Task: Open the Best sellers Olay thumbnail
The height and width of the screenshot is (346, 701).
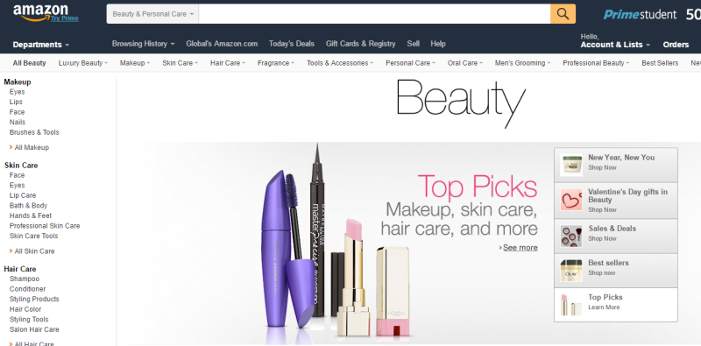Action: coord(571,271)
